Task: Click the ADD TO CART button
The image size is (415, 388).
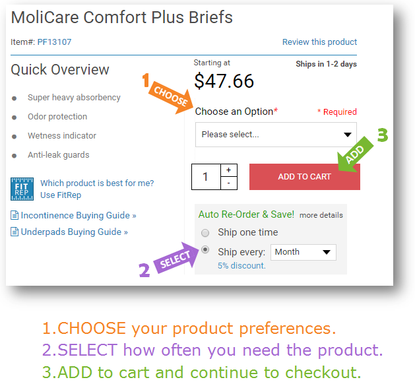Action: [x=305, y=177]
